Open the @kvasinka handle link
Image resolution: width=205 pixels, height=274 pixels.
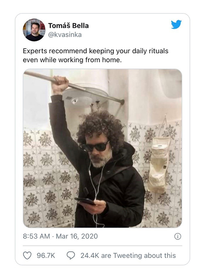coord(65,34)
